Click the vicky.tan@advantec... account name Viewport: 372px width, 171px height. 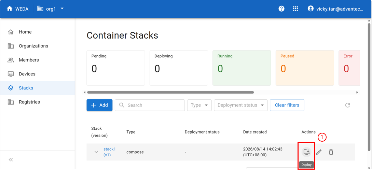point(340,9)
